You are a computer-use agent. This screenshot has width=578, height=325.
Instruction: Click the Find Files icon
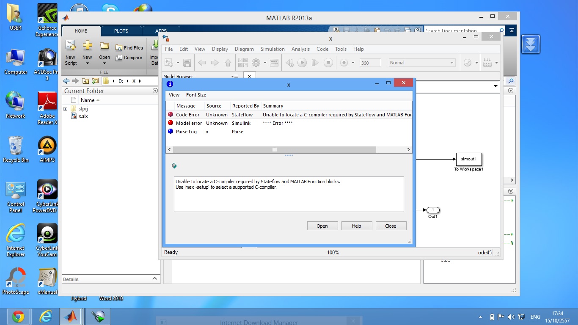[x=119, y=48]
